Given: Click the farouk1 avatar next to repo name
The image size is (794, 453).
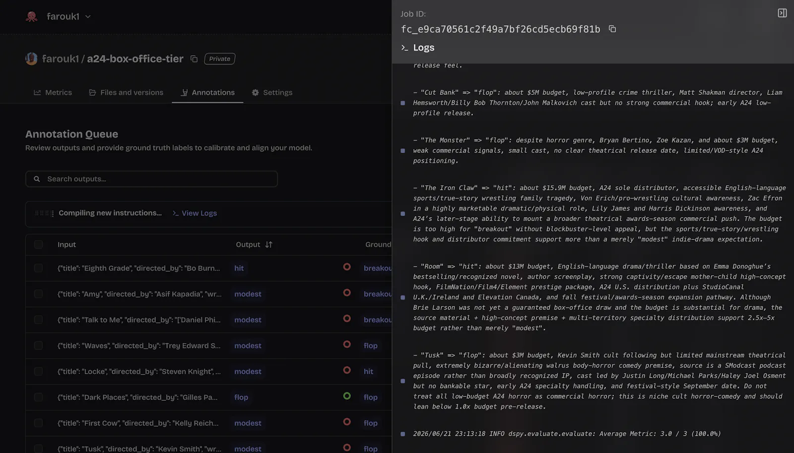Looking at the screenshot, I should 31,59.
